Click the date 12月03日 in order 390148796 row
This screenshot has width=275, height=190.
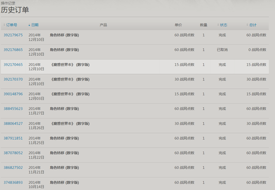click(x=36, y=98)
